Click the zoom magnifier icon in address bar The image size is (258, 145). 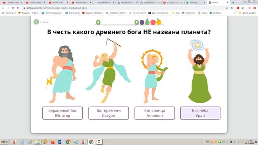point(227,8)
